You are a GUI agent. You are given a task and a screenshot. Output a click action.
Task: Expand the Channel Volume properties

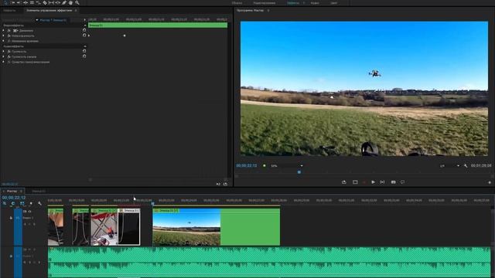pos(3,56)
